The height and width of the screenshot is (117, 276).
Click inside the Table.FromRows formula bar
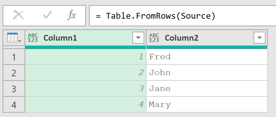pyautogui.click(x=182, y=16)
